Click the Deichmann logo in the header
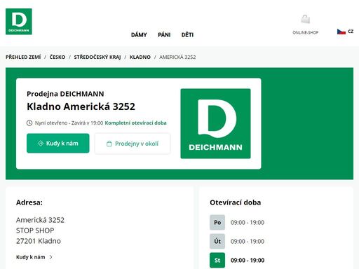 19,22
